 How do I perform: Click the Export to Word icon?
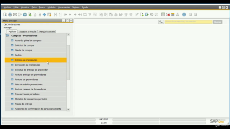click(x=34, y=14)
